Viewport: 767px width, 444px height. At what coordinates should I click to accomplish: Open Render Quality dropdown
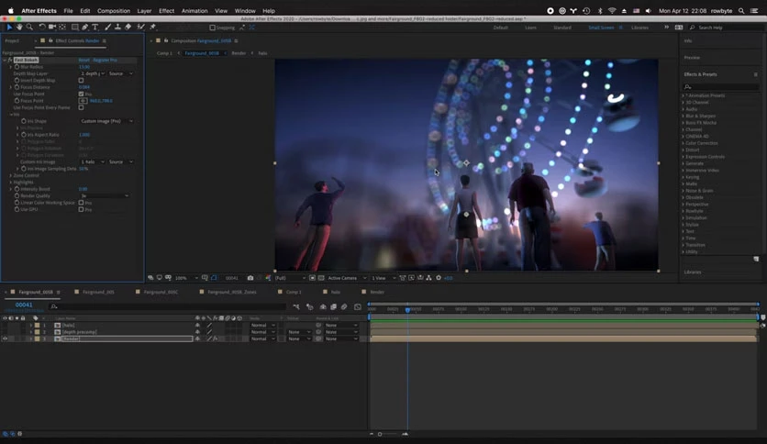point(105,195)
